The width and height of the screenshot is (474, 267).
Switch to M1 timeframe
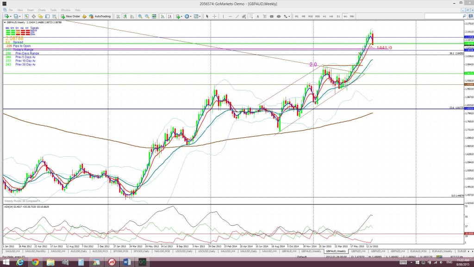pos(297,16)
